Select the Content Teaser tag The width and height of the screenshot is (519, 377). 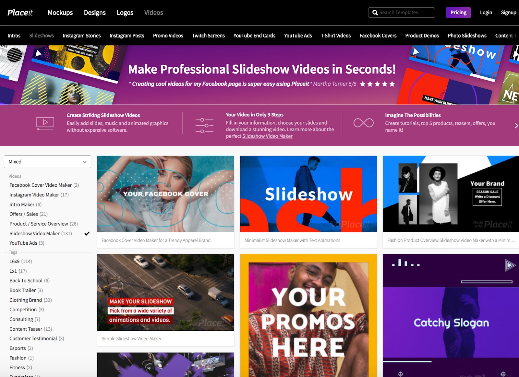coord(30,329)
